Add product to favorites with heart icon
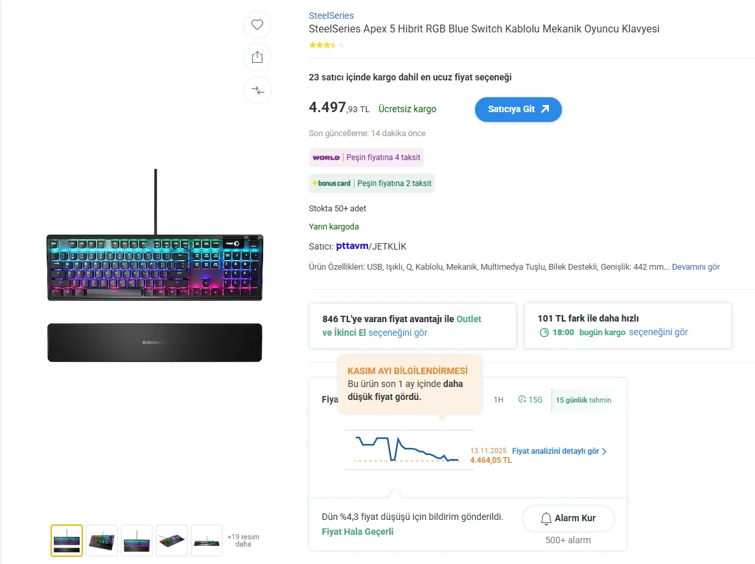 tap(257, 25)
